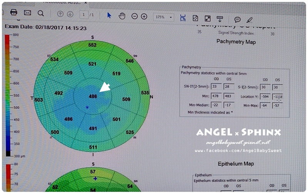Image resolution: width=308 pixels, height=193 pixels.
Task: Zoom out with the minus circle icon
Action: coord(134,16)
